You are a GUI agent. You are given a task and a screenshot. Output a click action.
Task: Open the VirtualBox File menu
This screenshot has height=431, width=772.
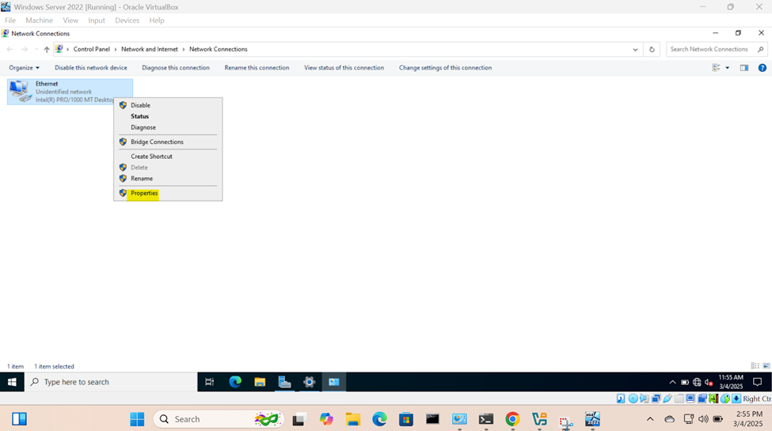click(x=10, y=21)
